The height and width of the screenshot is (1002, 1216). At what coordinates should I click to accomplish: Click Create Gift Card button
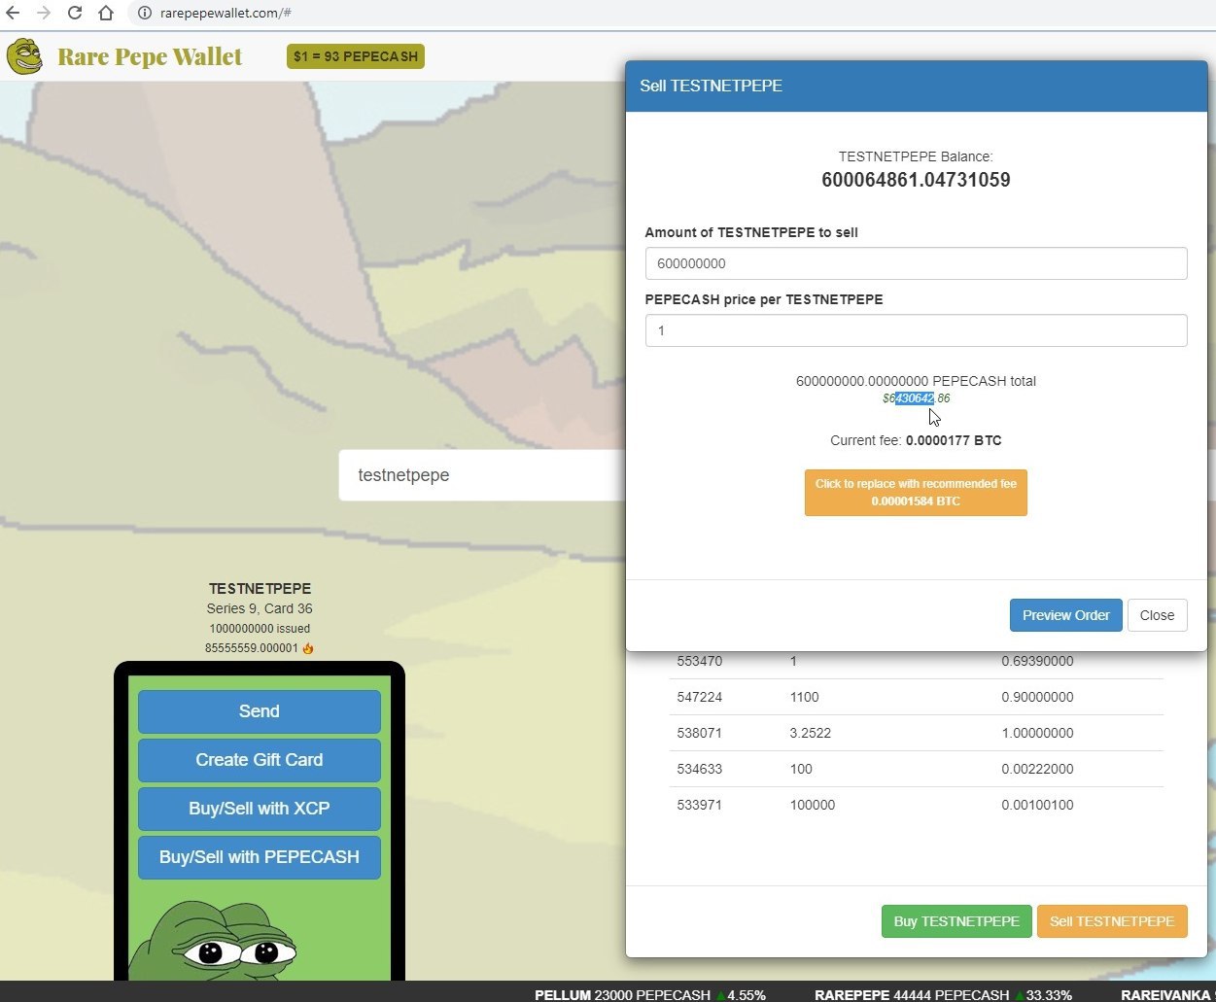[260, 760]
